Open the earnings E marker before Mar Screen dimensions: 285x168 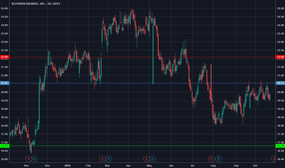[102, 159]
